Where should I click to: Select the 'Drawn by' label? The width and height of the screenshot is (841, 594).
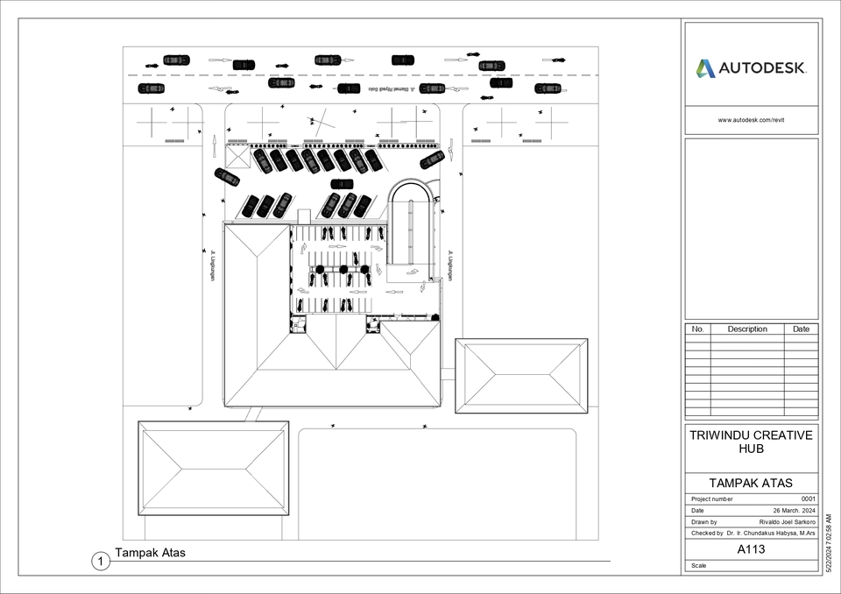point(703,521)
